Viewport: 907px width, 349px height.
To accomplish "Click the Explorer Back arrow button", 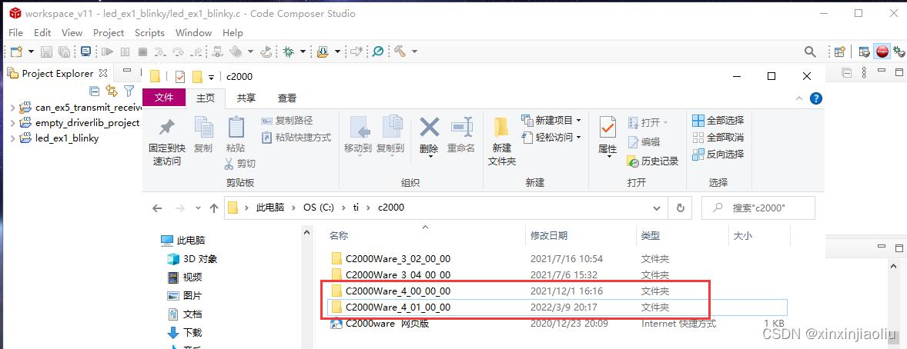I will [x=157, y=208].
